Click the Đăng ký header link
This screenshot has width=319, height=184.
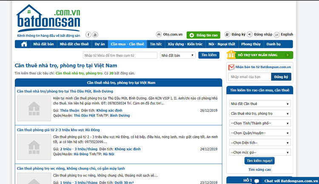(239, 34)
